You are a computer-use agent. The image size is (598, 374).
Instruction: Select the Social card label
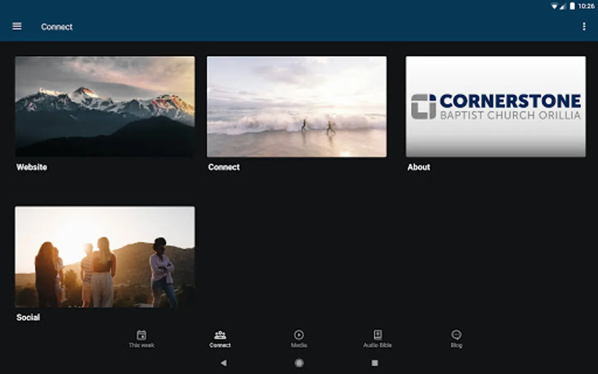tap(28, 317)
